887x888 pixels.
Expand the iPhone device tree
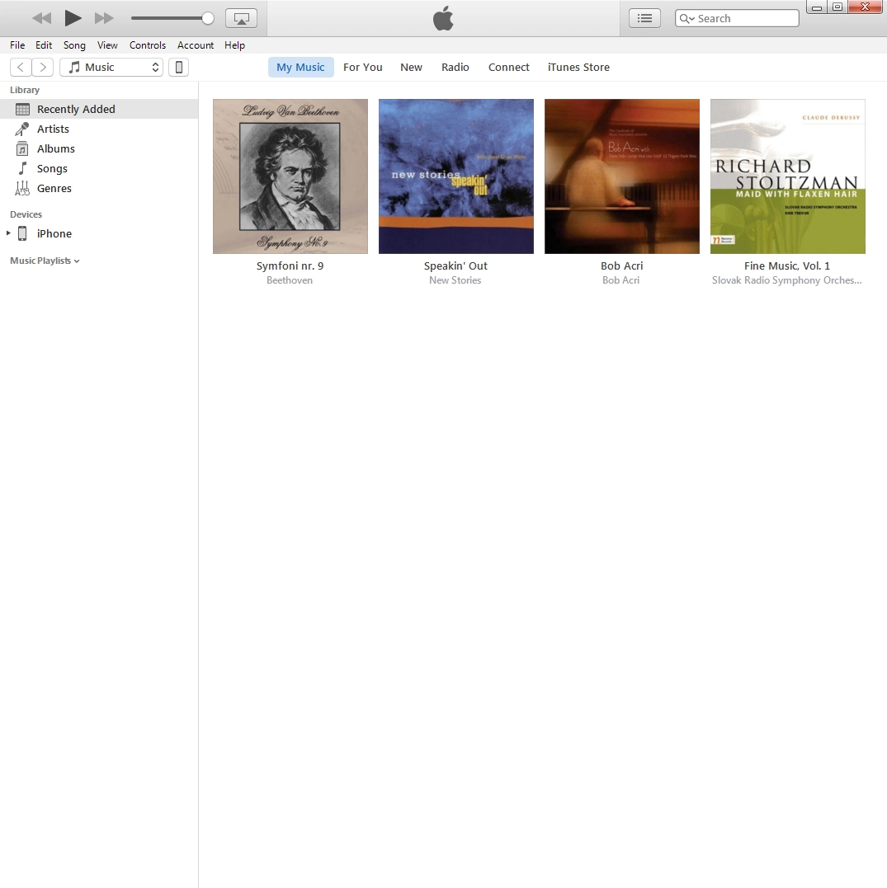[8, 234]
